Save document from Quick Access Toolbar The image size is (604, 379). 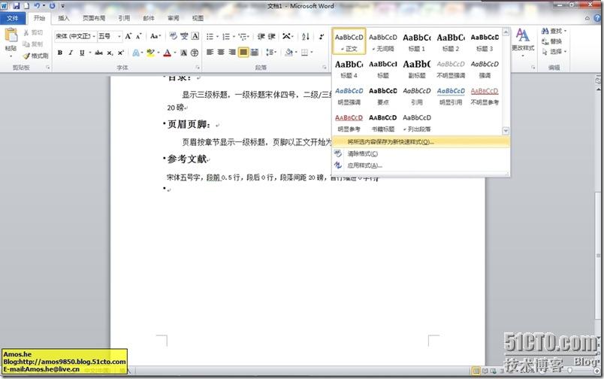coord(17,6)
